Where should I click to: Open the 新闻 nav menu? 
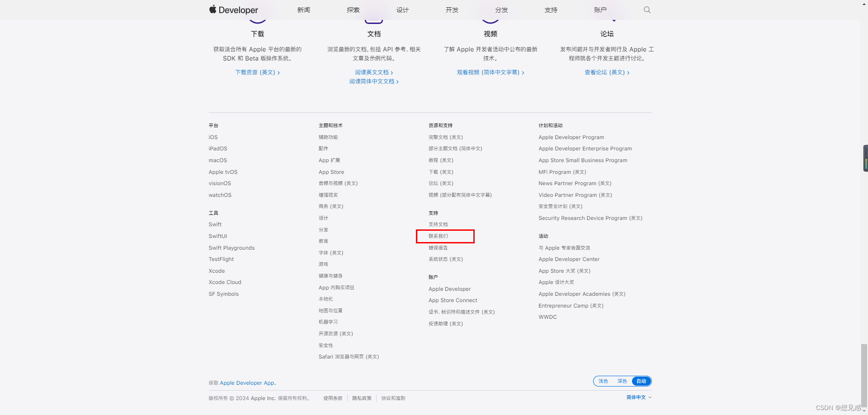click(x=304, y=10)
